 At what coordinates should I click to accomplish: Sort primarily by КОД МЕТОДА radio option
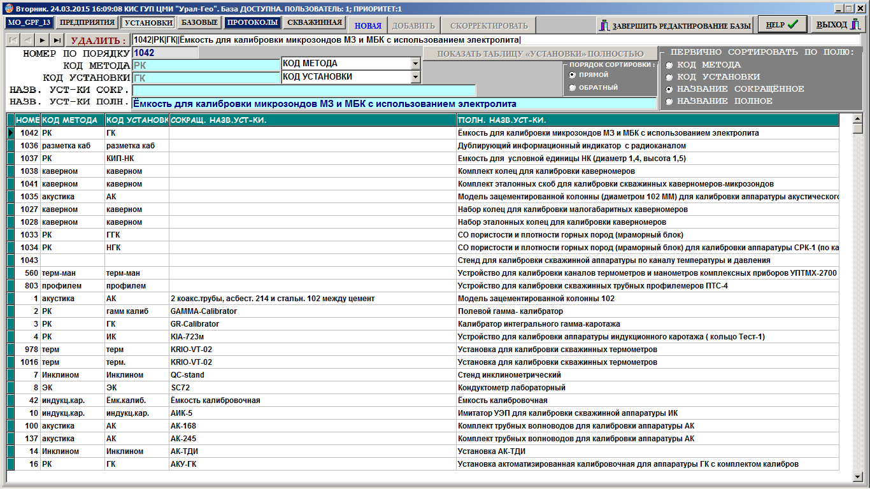pos(669,65)
